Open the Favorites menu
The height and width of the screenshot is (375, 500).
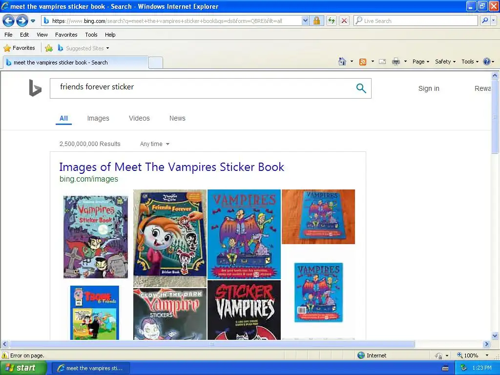66,35
